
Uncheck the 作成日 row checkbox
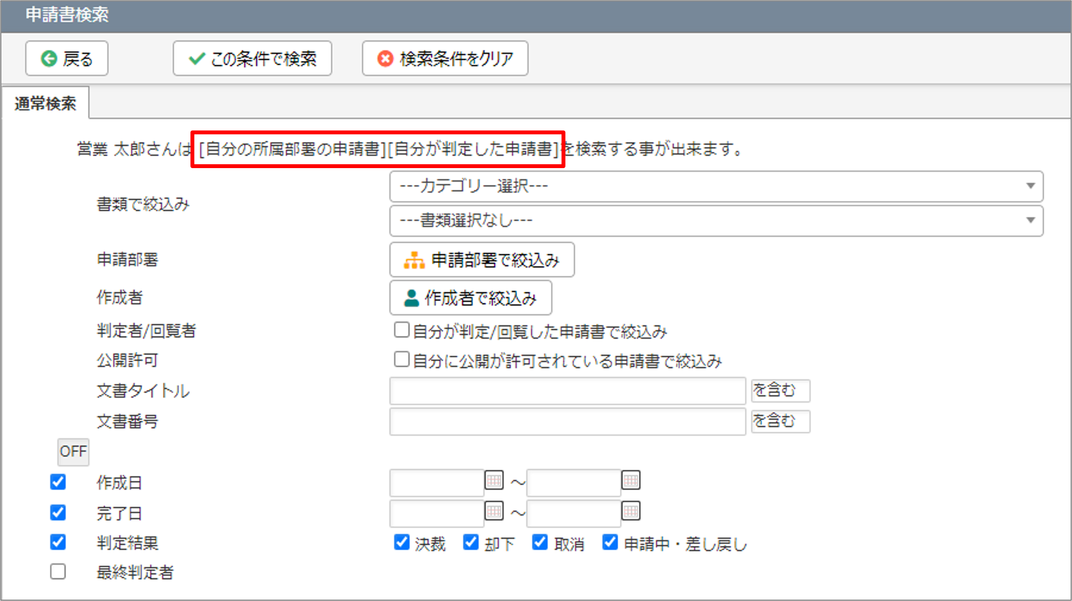[58, 482]
